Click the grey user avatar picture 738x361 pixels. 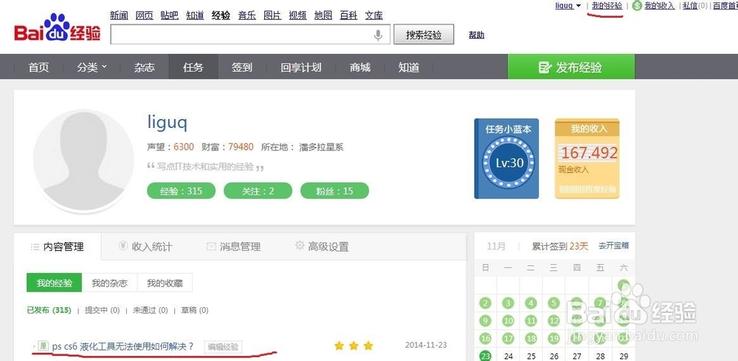click(x=84, y=160)
